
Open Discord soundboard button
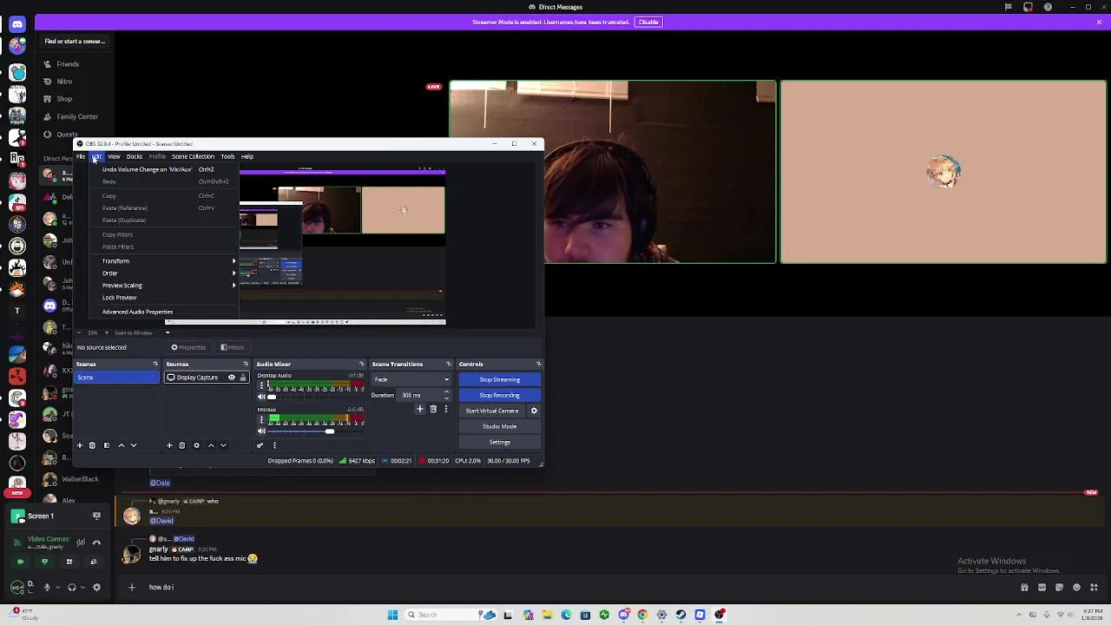(x=94, y=562)
